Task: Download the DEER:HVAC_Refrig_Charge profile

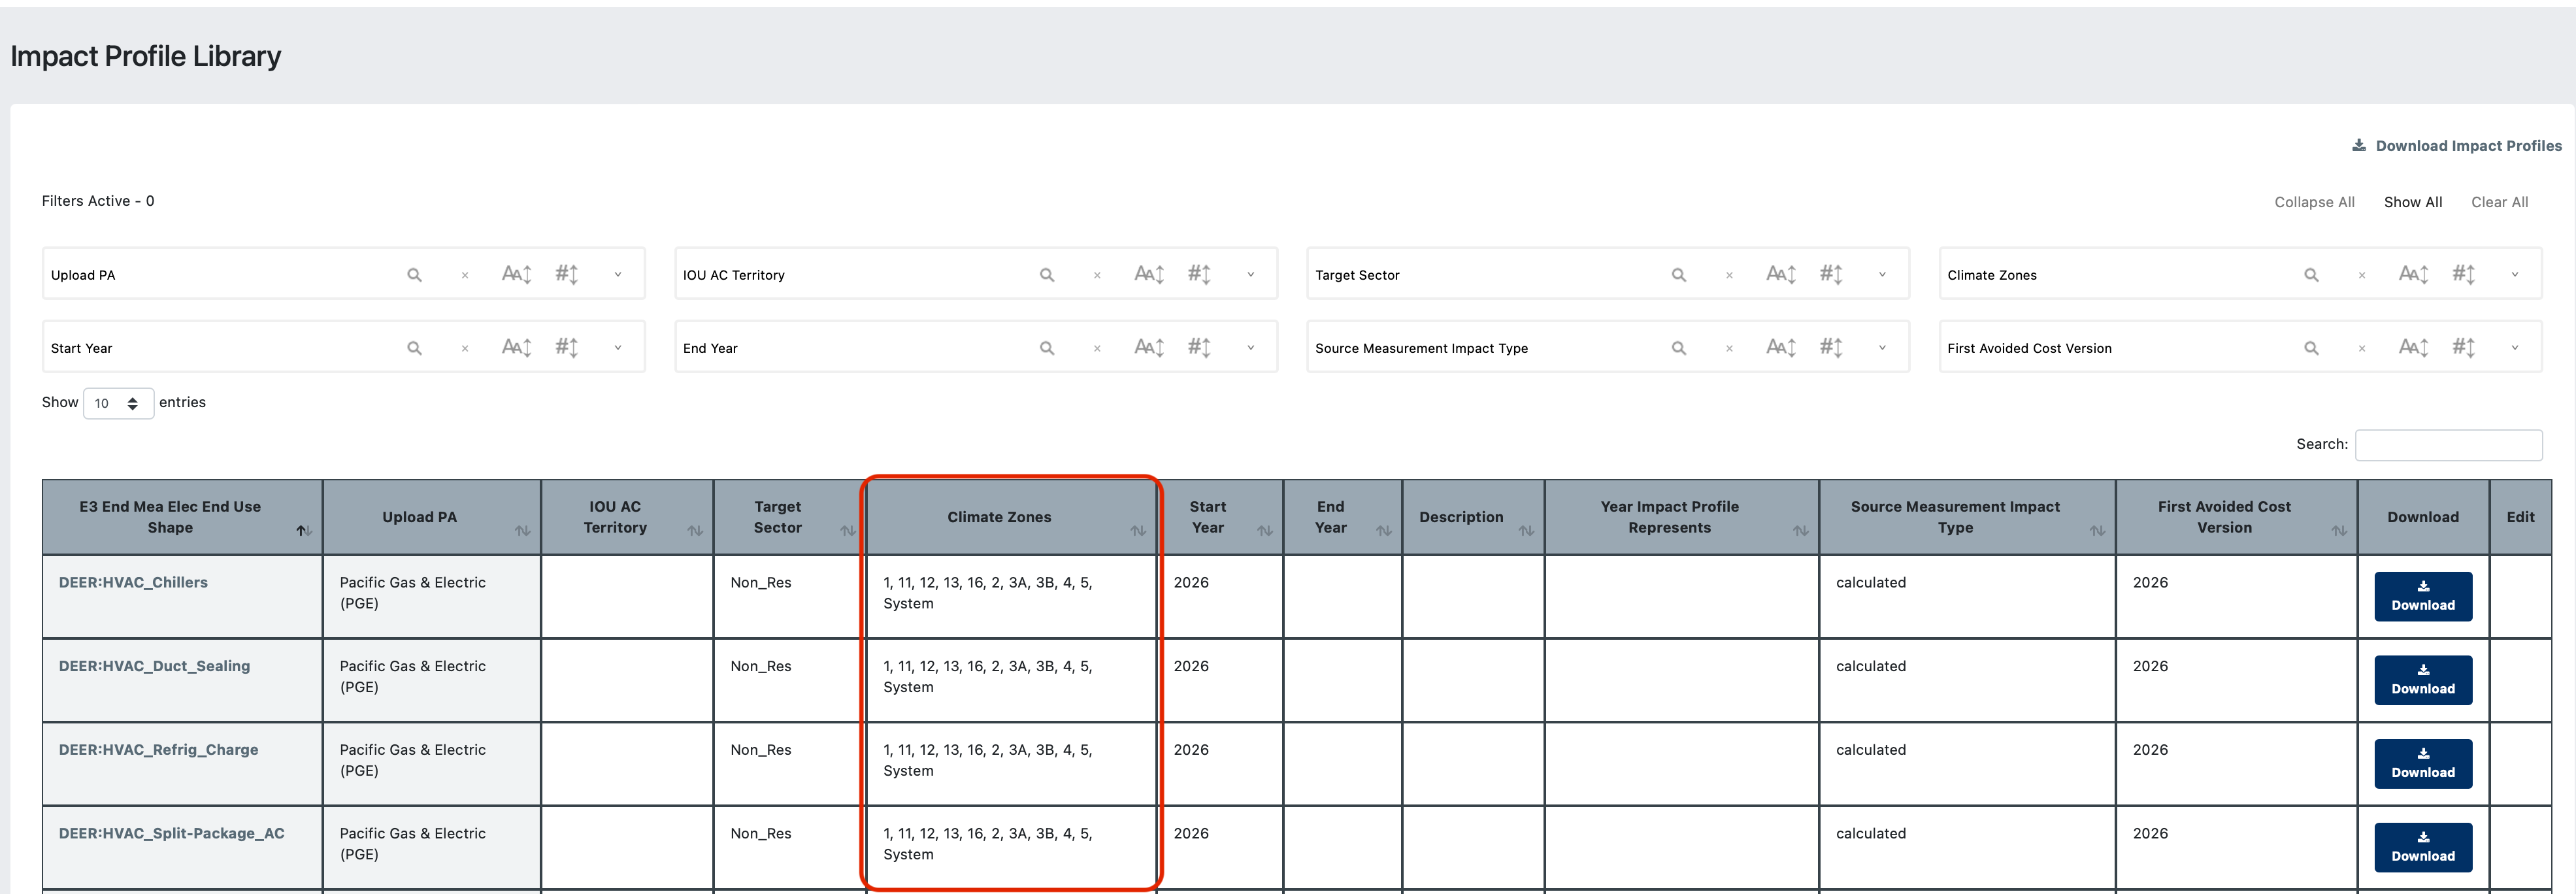Action: [2423, 764]
